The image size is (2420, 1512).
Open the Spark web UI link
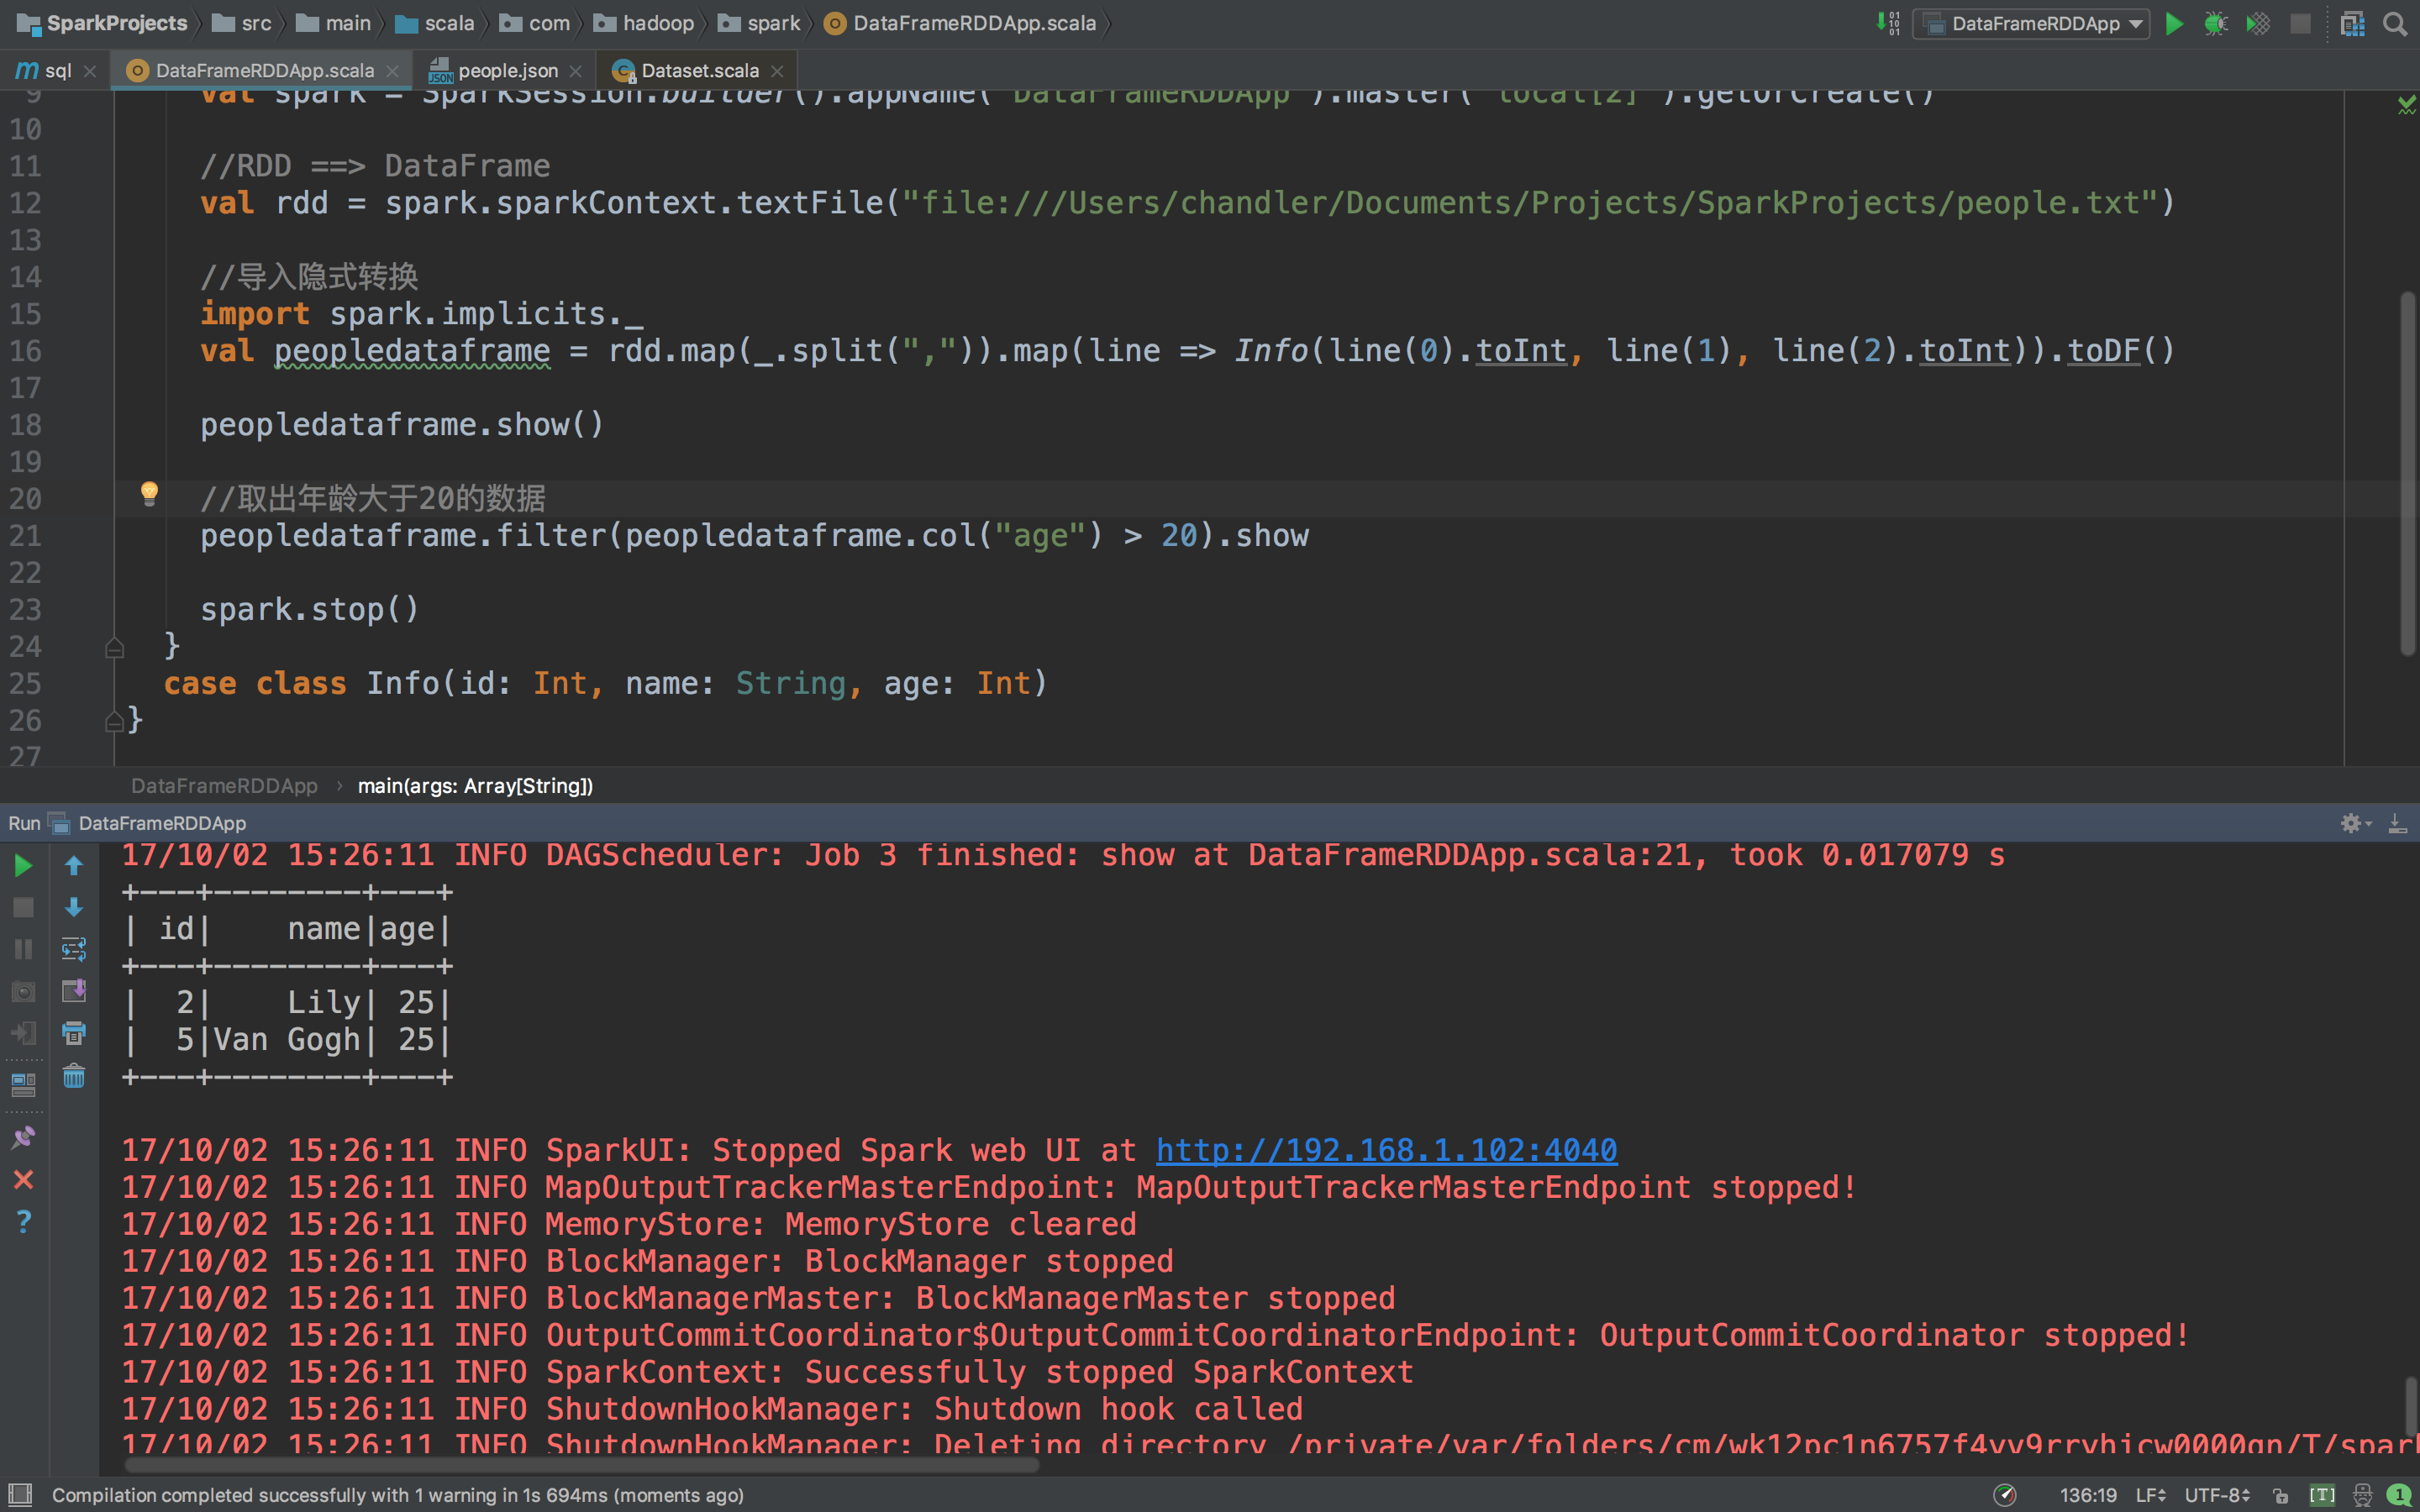click(1386, 1150)
